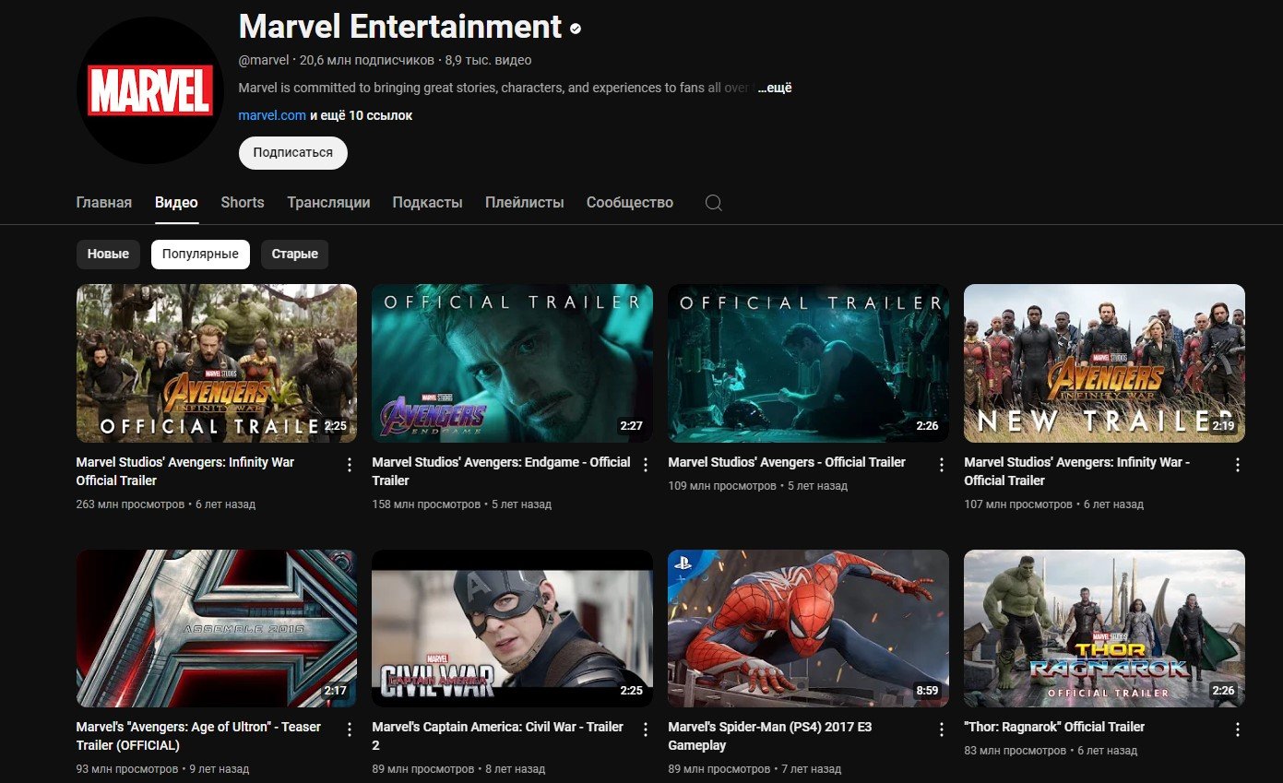Click '263 млн просмотров' view count
The height and width of the screenshot is (783, 1283).
(130, 504)
